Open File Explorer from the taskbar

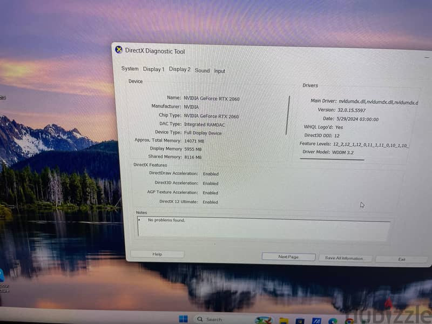283,321
